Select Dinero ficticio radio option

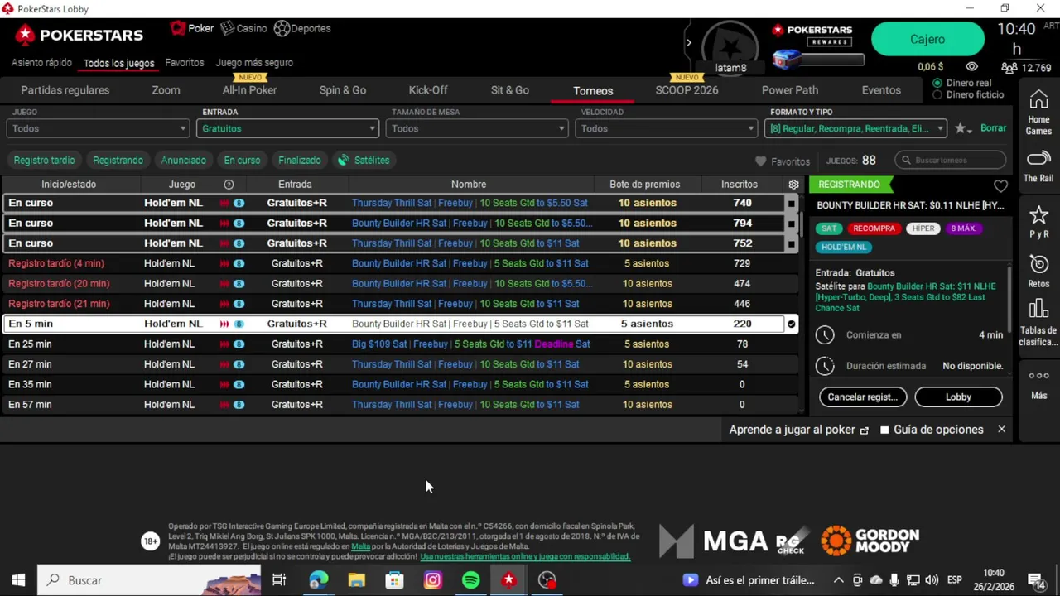point(937,94)
